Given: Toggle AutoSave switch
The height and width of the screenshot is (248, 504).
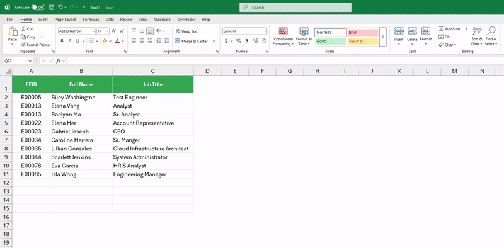Looking at the screenshot, I should [38, 7].
